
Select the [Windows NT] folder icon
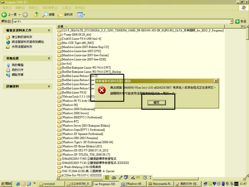59,122
